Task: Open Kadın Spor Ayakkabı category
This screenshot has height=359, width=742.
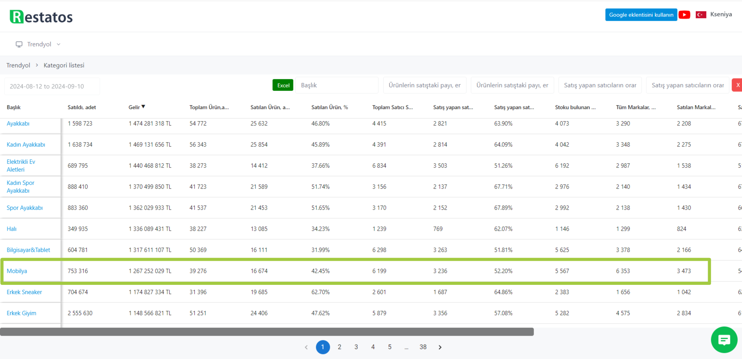Action: [20, 187]
